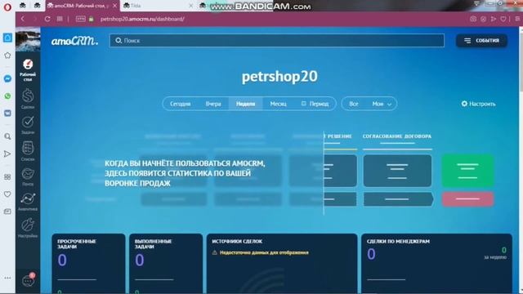This screenshot has height=294, width=523.
Task: Expand the Мои dropdown chevron
Action: (389, 104)
